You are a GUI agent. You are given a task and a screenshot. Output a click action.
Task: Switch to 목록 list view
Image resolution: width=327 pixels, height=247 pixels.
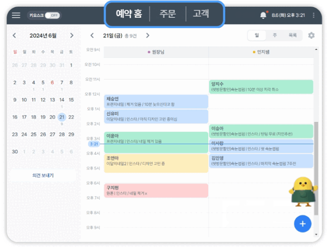[x=293, y=35]
